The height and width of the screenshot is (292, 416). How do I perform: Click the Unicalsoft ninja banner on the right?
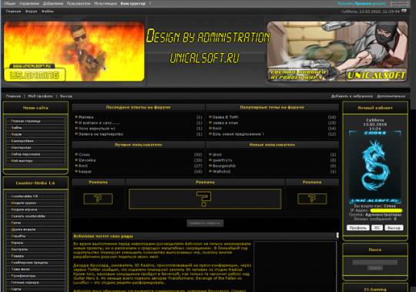click(x=337, y=52)
